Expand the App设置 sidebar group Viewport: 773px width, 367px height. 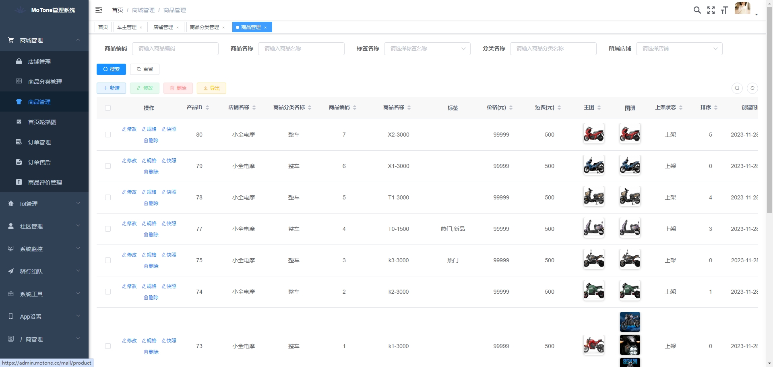[44, 317]
